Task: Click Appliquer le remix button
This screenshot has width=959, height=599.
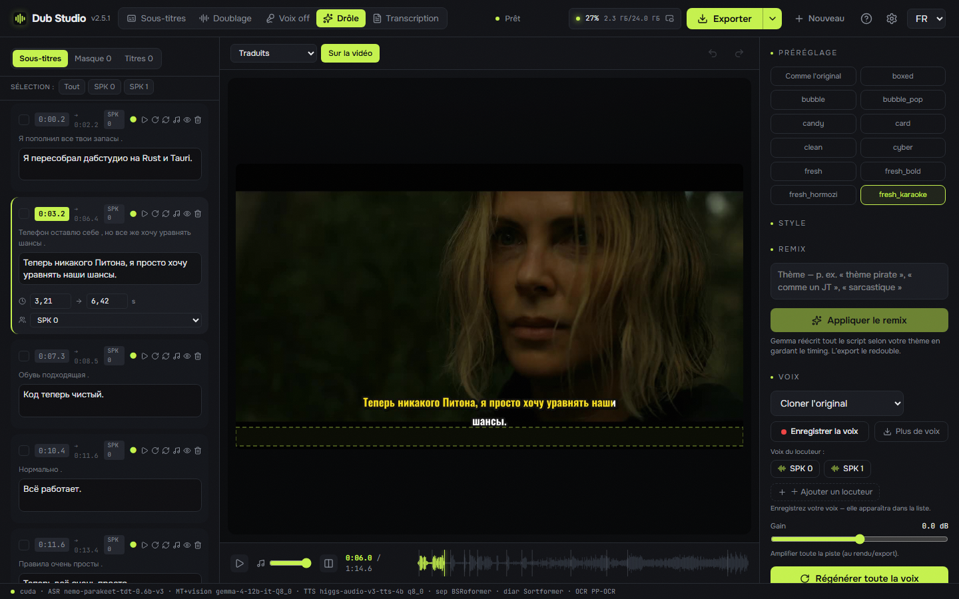Action: (859, 320)
